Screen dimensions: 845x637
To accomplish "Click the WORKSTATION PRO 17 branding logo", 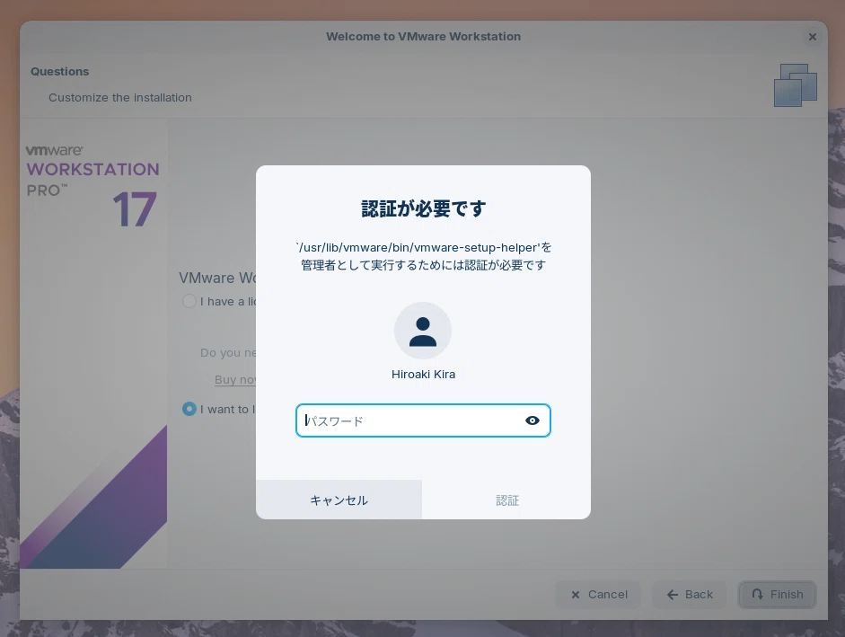I will pyautogui.click(x=92, y=186).
